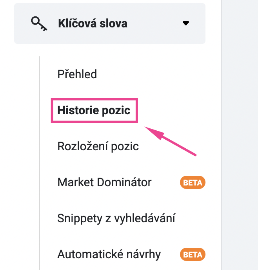
Task: Open the Přehled submenu item
Action: click(77, 74)
